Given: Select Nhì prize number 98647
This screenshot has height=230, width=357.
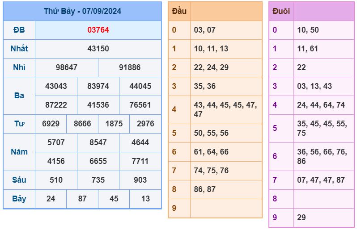Looking at the screenshot, I should coord(67,67).
